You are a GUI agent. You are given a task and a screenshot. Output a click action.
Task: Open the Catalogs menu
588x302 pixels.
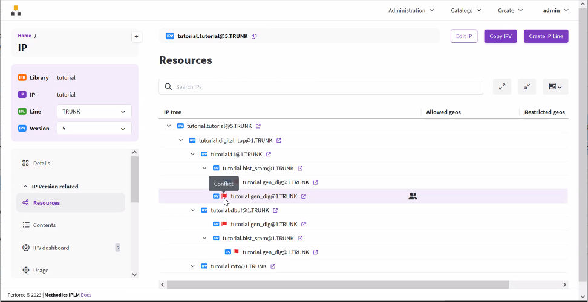coord(466,10)
